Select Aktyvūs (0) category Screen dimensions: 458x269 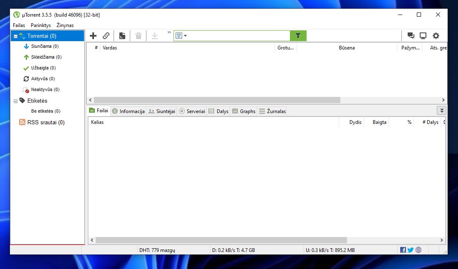click(43, 79)
